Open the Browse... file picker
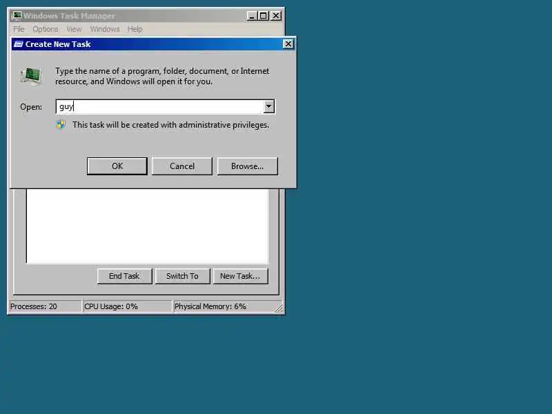552x414 pixels. coord(248,166)
